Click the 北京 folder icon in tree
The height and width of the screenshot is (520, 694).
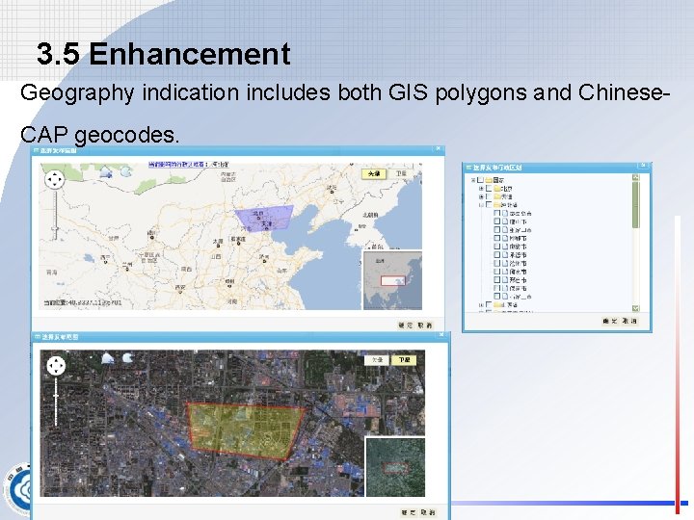click(497, 189)
